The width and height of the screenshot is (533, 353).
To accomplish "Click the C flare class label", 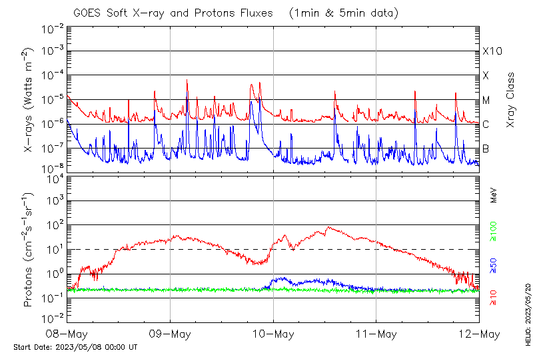I will [x=486, y=125].
